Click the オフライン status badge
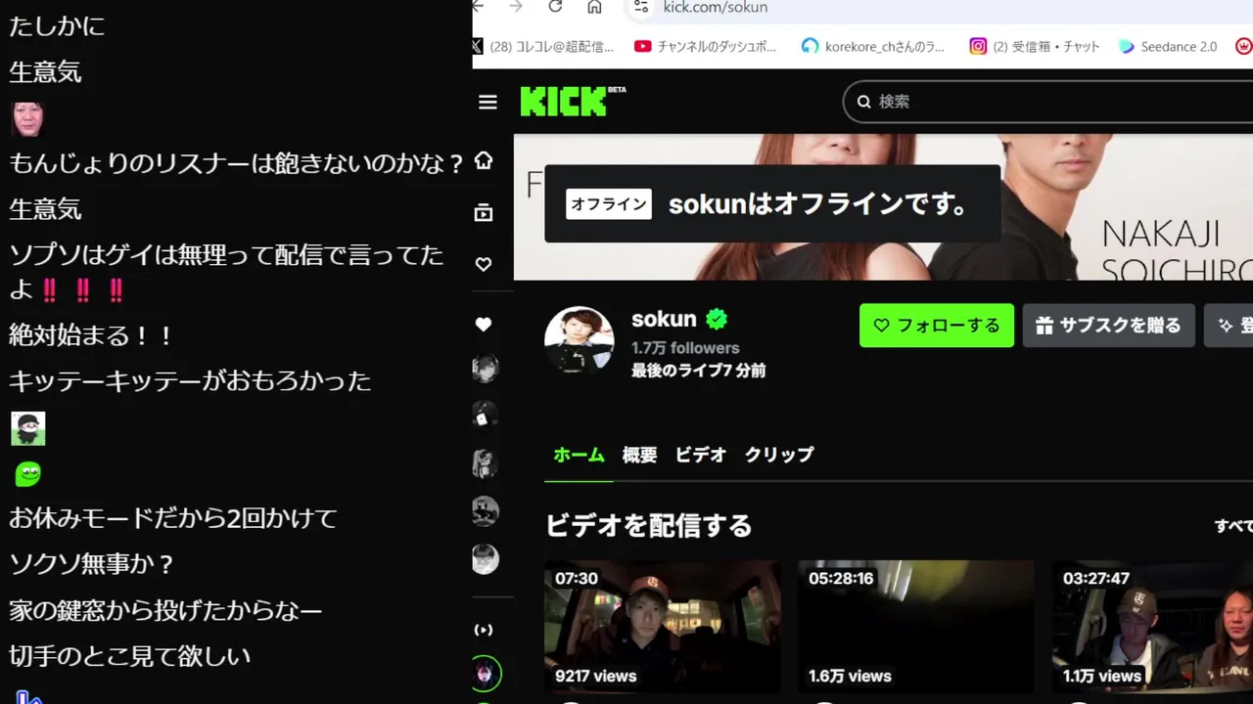 coord(609,204)
